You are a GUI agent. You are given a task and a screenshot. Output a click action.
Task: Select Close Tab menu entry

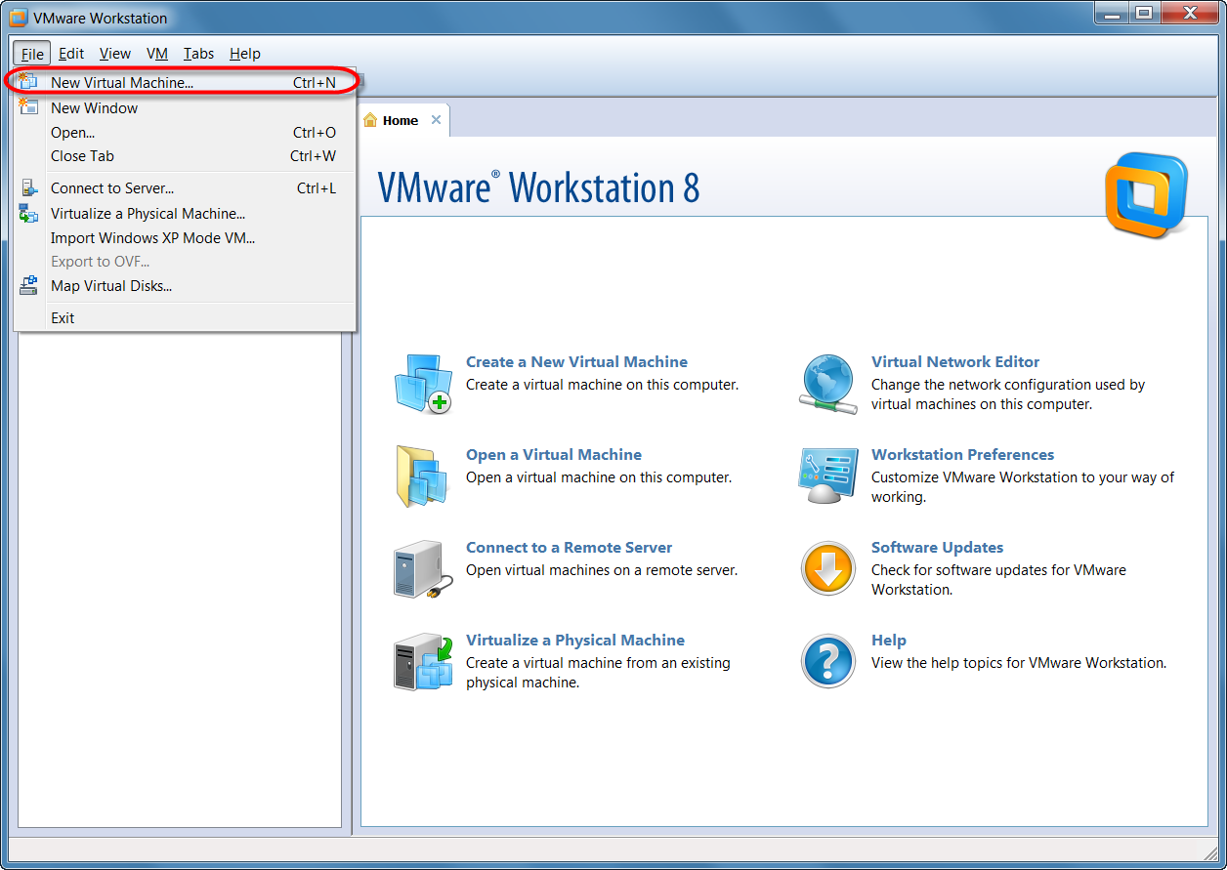pos(185,156)
